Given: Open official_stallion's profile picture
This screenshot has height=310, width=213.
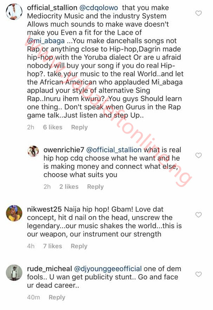Looking at the screenshot, I should (x=14, y=13).
